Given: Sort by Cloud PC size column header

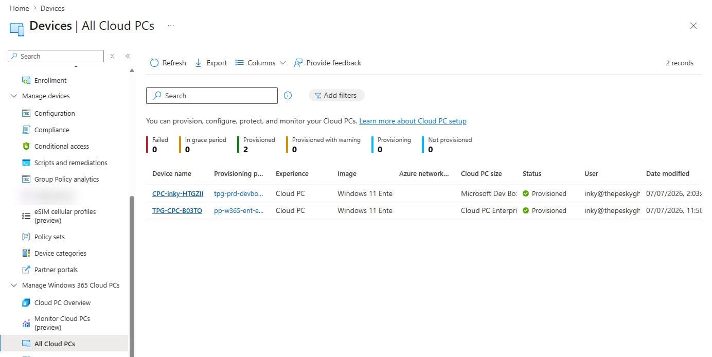Looking at the screenshot, I should [x=482, y=173].
